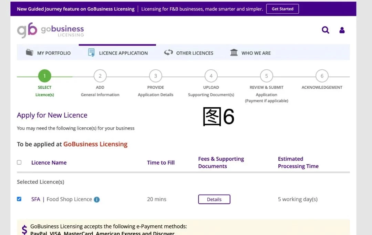Screen dimensions: 372x235
Task: Click Fees & Supporting Documents column header
Action: tap(221, 163)
